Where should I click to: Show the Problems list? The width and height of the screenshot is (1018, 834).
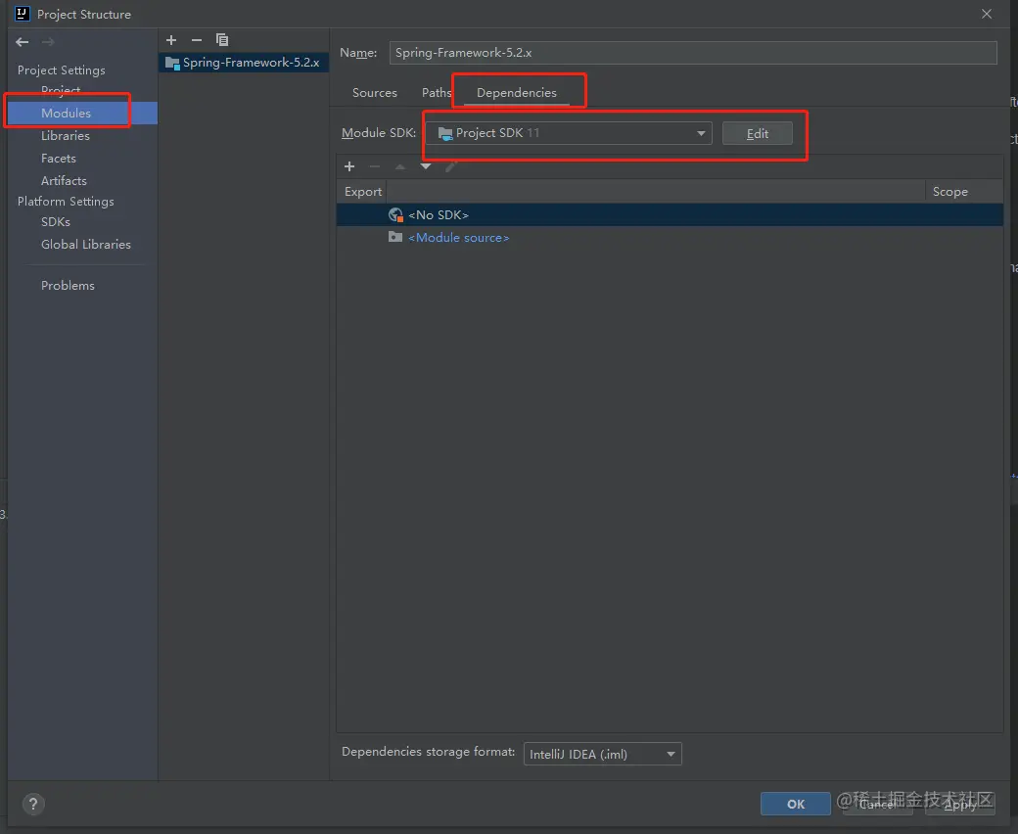pos(68,286)
